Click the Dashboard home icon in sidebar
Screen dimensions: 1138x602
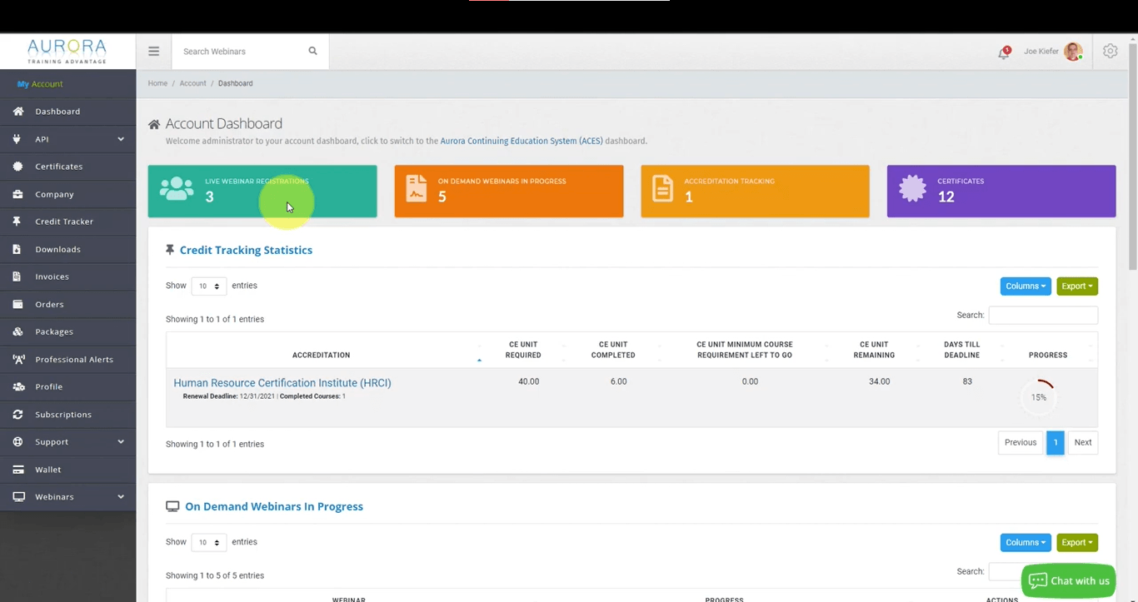point(18,112)
